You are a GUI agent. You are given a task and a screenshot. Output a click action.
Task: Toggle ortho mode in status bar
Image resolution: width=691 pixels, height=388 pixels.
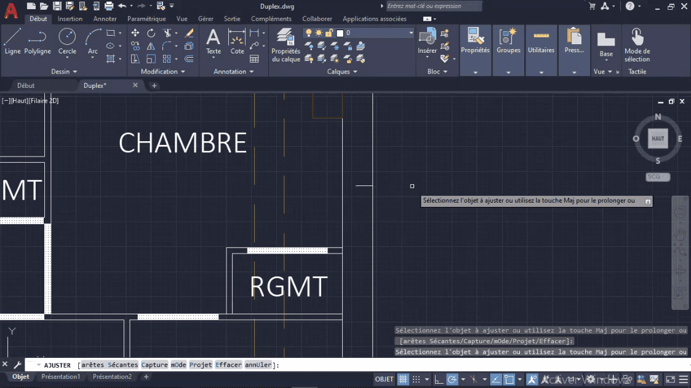(x=437, y=379)
